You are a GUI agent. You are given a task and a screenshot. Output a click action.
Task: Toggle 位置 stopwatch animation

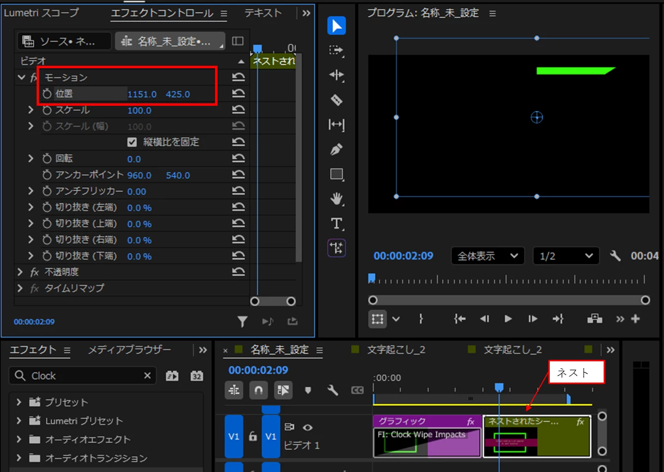47,93
